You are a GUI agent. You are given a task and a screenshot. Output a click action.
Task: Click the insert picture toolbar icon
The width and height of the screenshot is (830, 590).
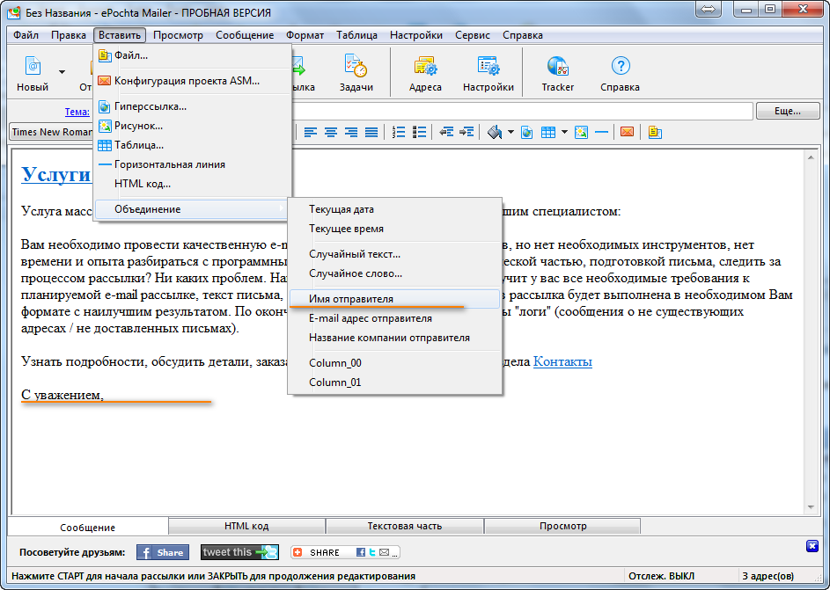(581, 132)
